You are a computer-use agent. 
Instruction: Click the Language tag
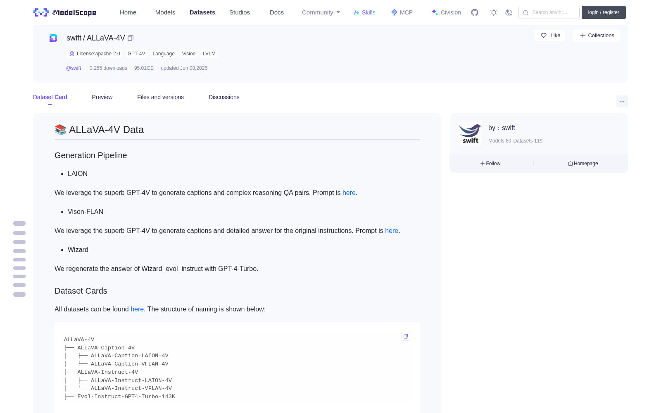[x=164, y=54]
